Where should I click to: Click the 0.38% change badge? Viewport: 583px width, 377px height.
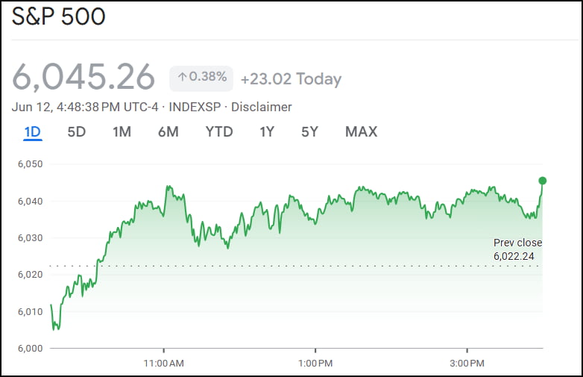201,78
